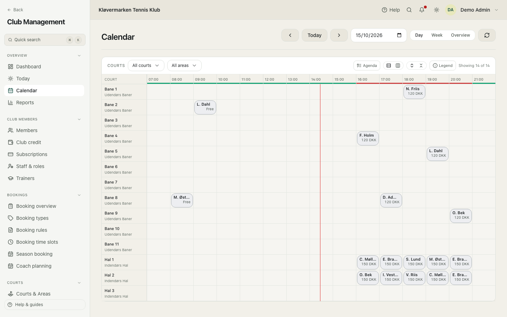Collapse the Bookings sidebar section
Screen dimensions: 507x317
79,195
